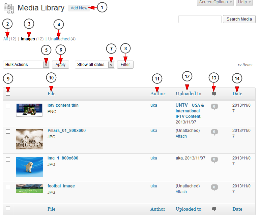Click Attach for Pillars_01_800x600
Viewport: 258px width, 215px height.
(181, 136)
